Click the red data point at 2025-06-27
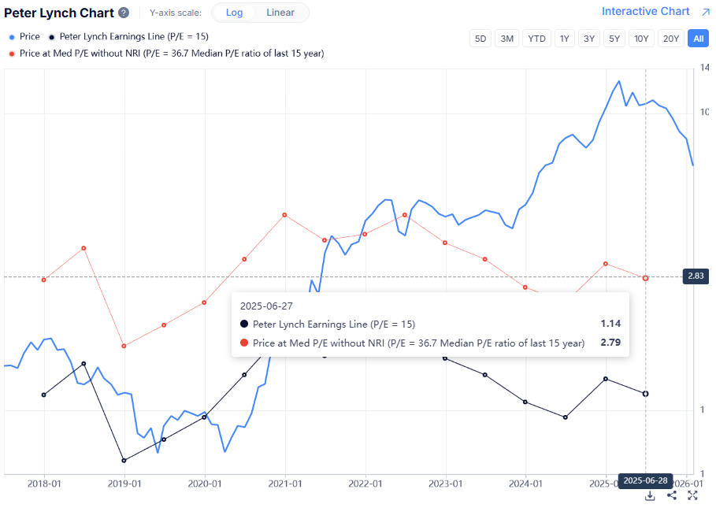The height and width of the screenshot is (508, 716). pos(646,278)
